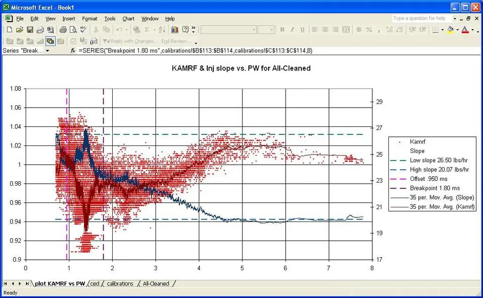The image size is (483, 298).
Task: Toggle Underline formatting
Action: [x=302, y=30]
